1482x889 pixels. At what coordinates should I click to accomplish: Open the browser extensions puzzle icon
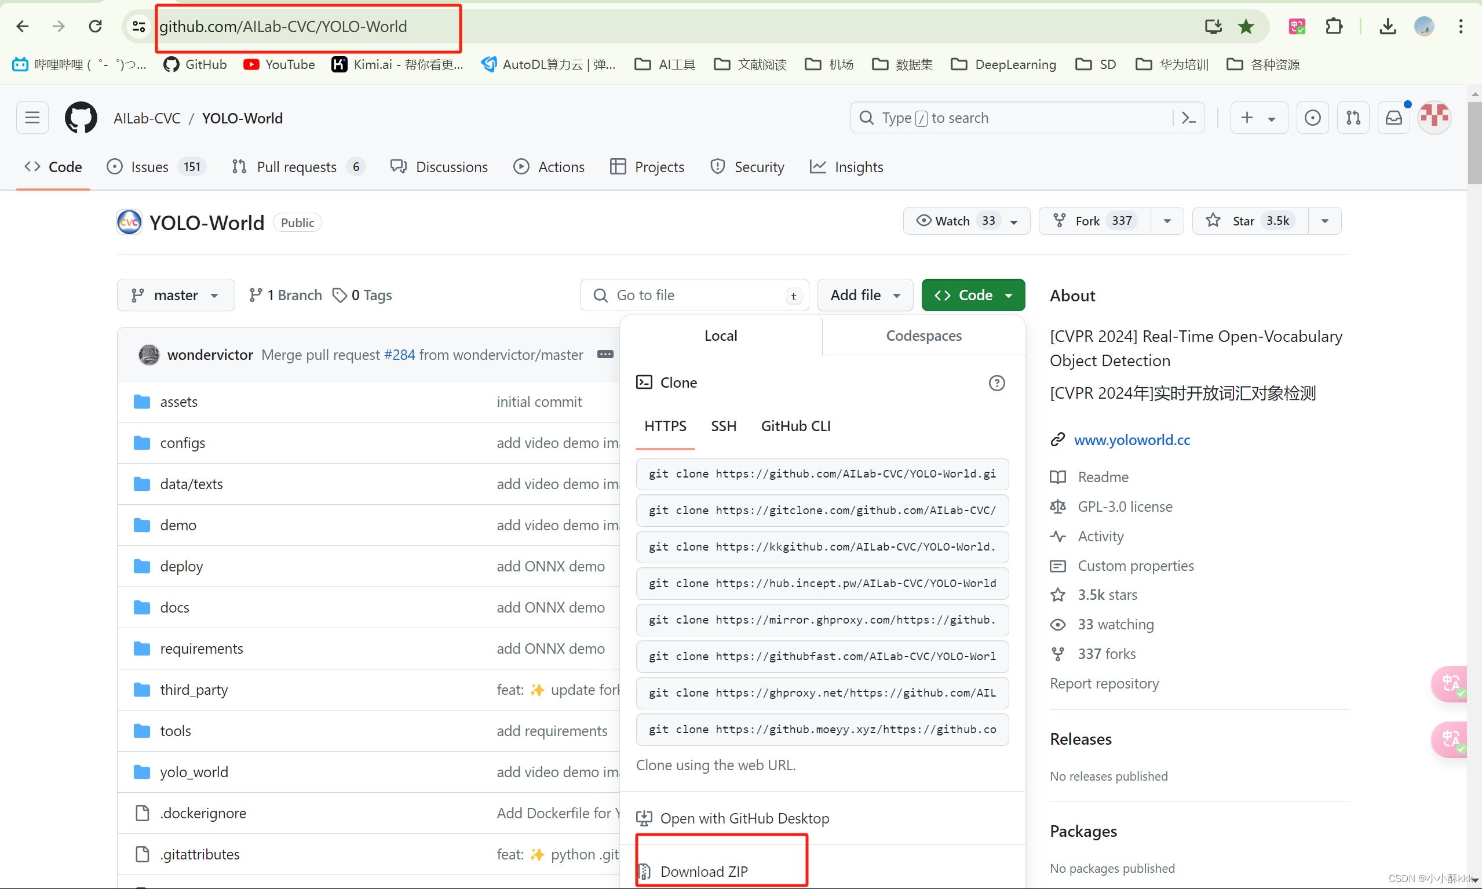(x=1334, y=26)
